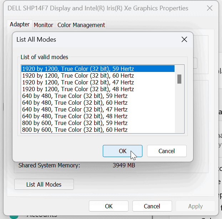The height and width of the screenshot is (219, 222).
Task: Choose 800 by 600, 60 Hertz mode
Action: tap(75, 130)
